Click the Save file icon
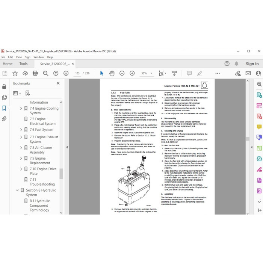The width and height of the screenshot is (263, 263). tap(5, 73)
